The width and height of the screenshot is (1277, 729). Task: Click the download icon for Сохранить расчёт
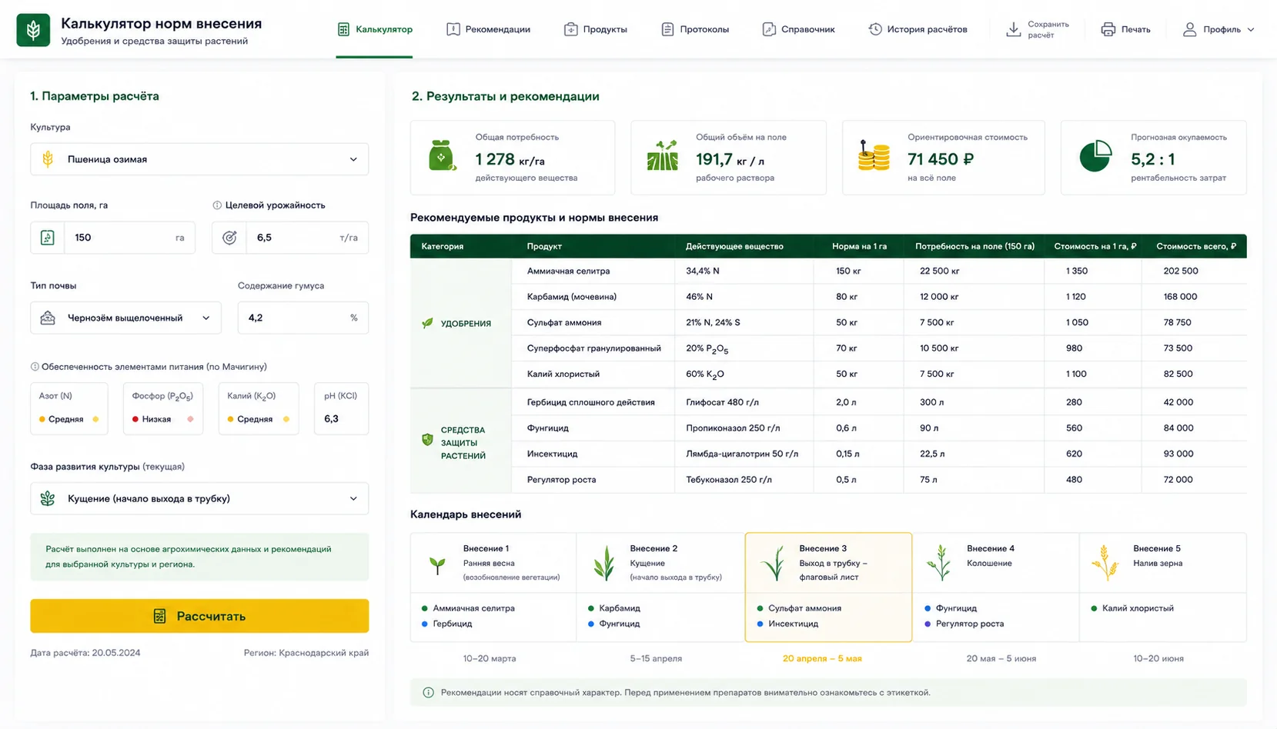pyautogui.click(x=1013, y=29)
